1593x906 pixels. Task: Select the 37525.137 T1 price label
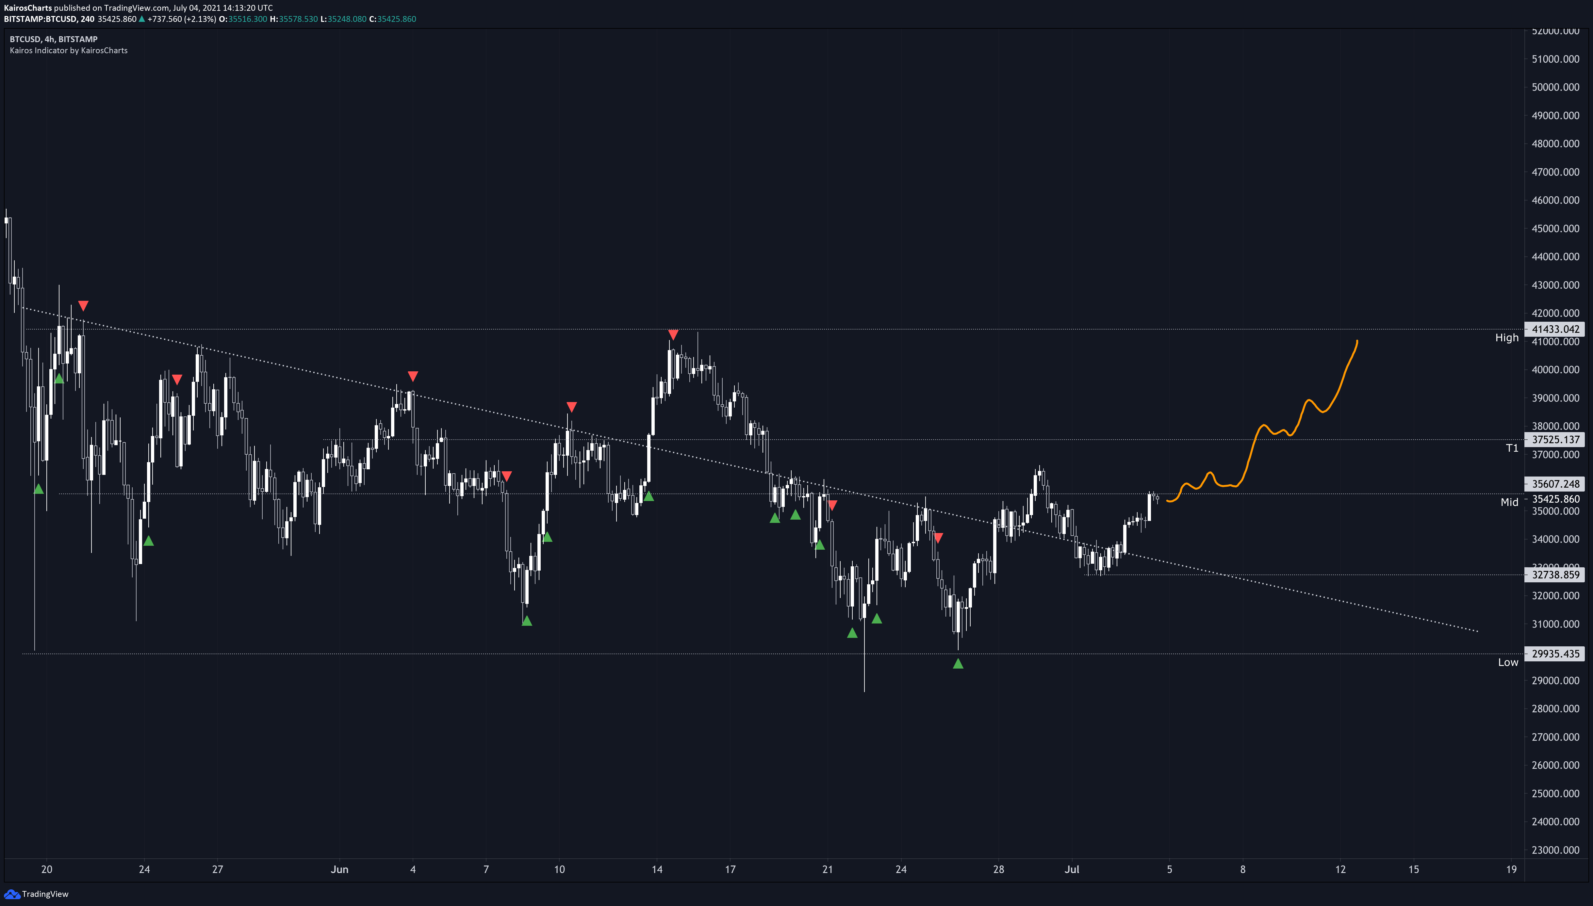1555,439
